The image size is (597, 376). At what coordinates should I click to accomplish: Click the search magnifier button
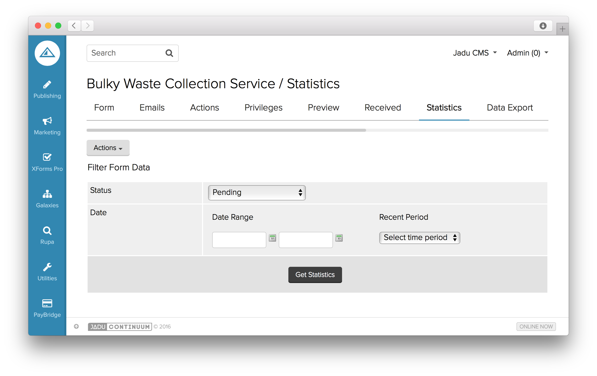click(x=169, y=53)
